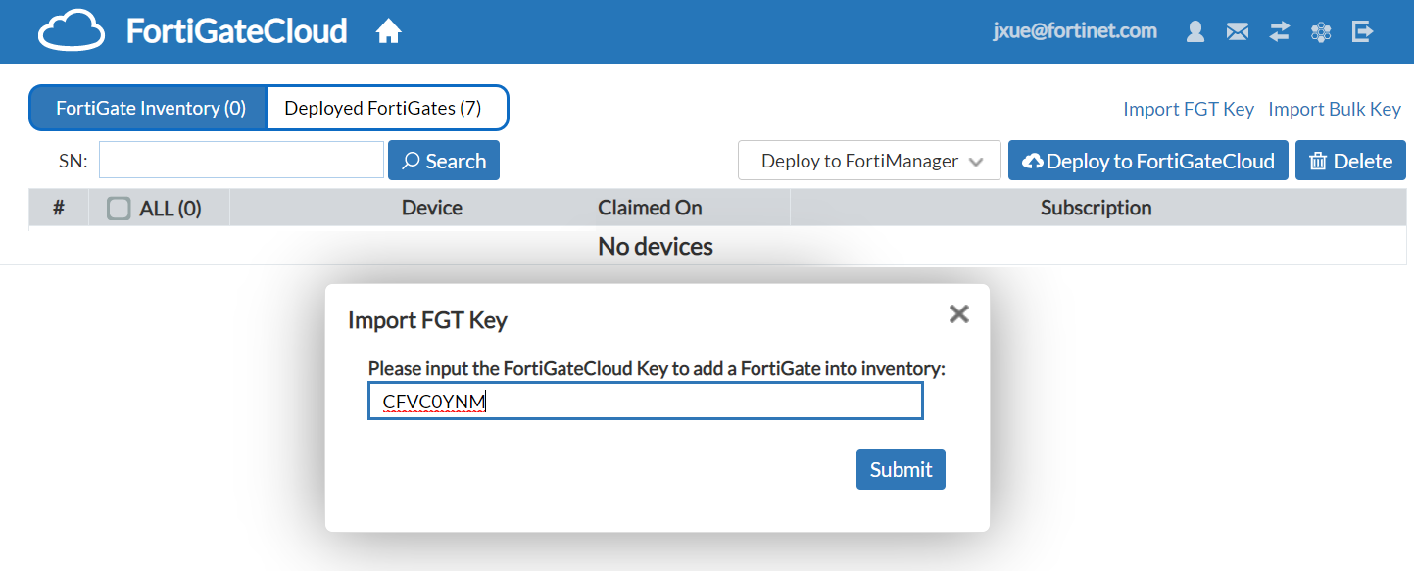
Task: Click the SN search input field
Action: [x=241, y=161]
